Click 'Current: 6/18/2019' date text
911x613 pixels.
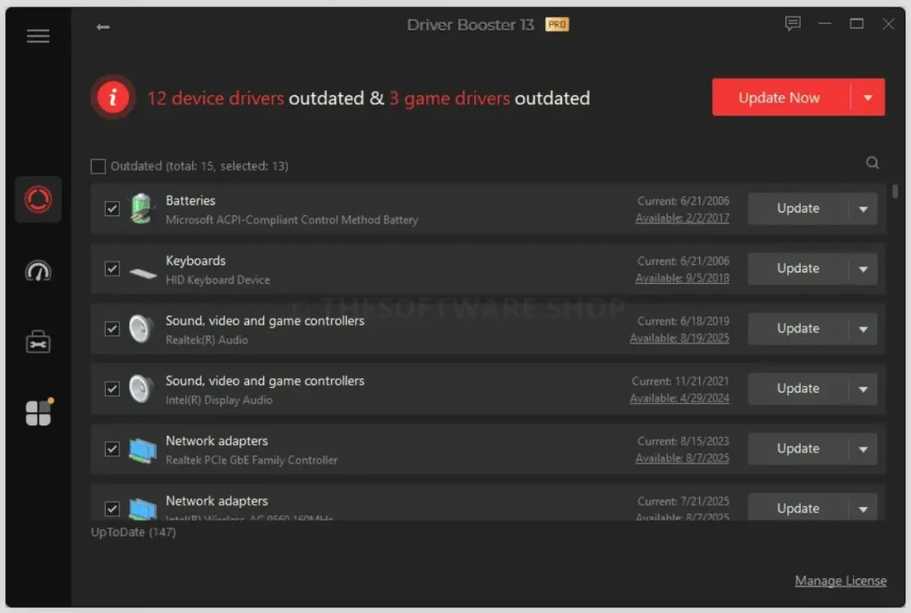tap(683, 321)
